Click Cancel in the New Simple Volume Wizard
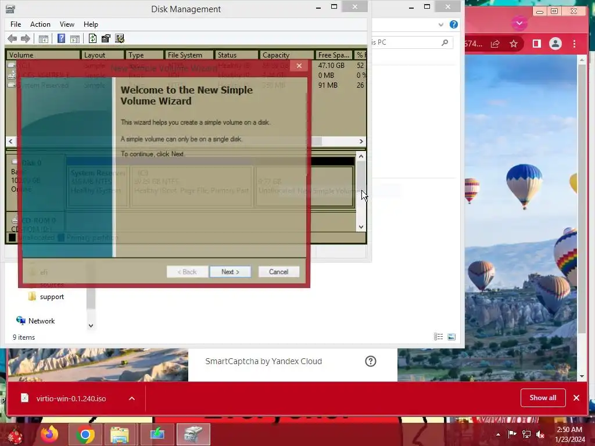Viewport: 595px width, 446px height. coord(278,272)
